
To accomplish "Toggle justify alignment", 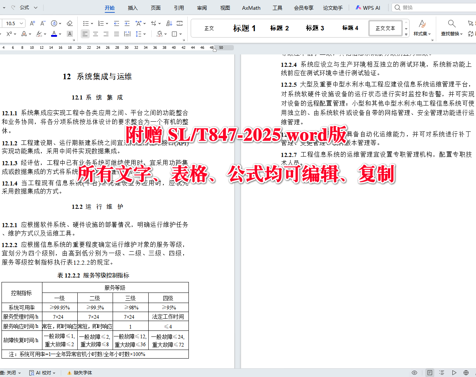I will 116,34.
